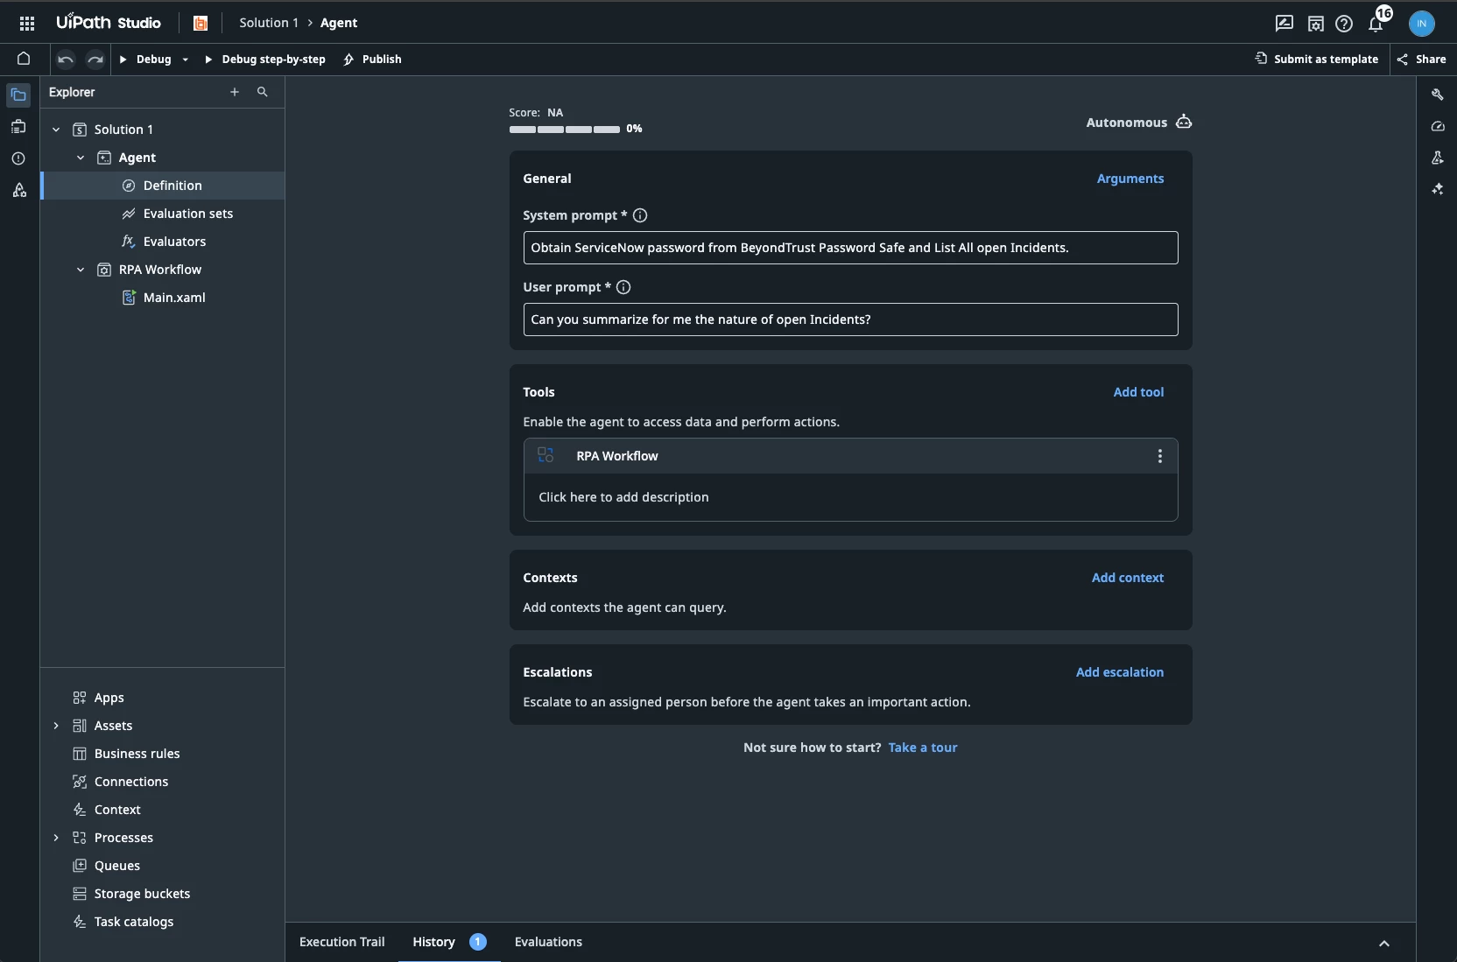
Task: Open the Arguments link
Action: coord(1130,179)
